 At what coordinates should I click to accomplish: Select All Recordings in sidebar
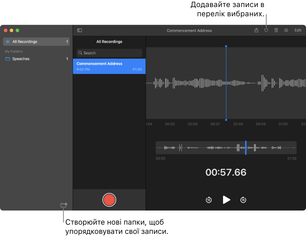(x=36, y=42)
